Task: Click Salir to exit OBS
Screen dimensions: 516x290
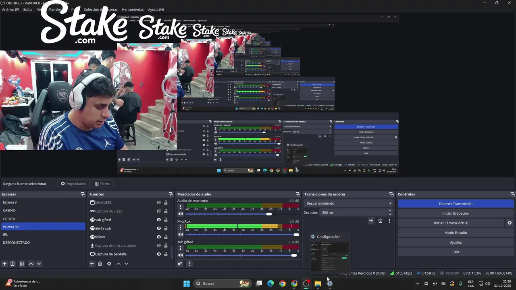Action: click(456, 252)
